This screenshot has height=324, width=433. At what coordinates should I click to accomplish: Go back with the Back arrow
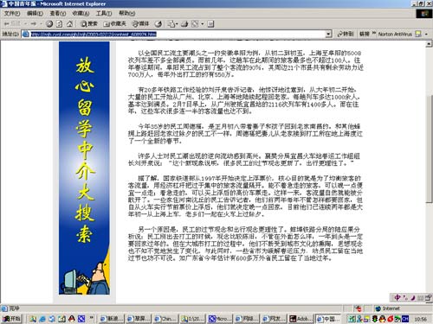coord(10,24)
